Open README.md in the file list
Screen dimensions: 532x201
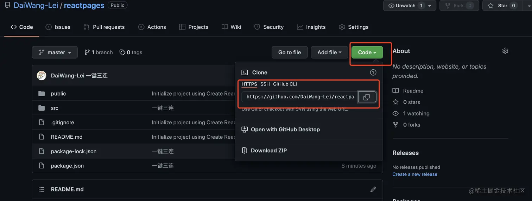pyautogui.click(x=66, y=137)
